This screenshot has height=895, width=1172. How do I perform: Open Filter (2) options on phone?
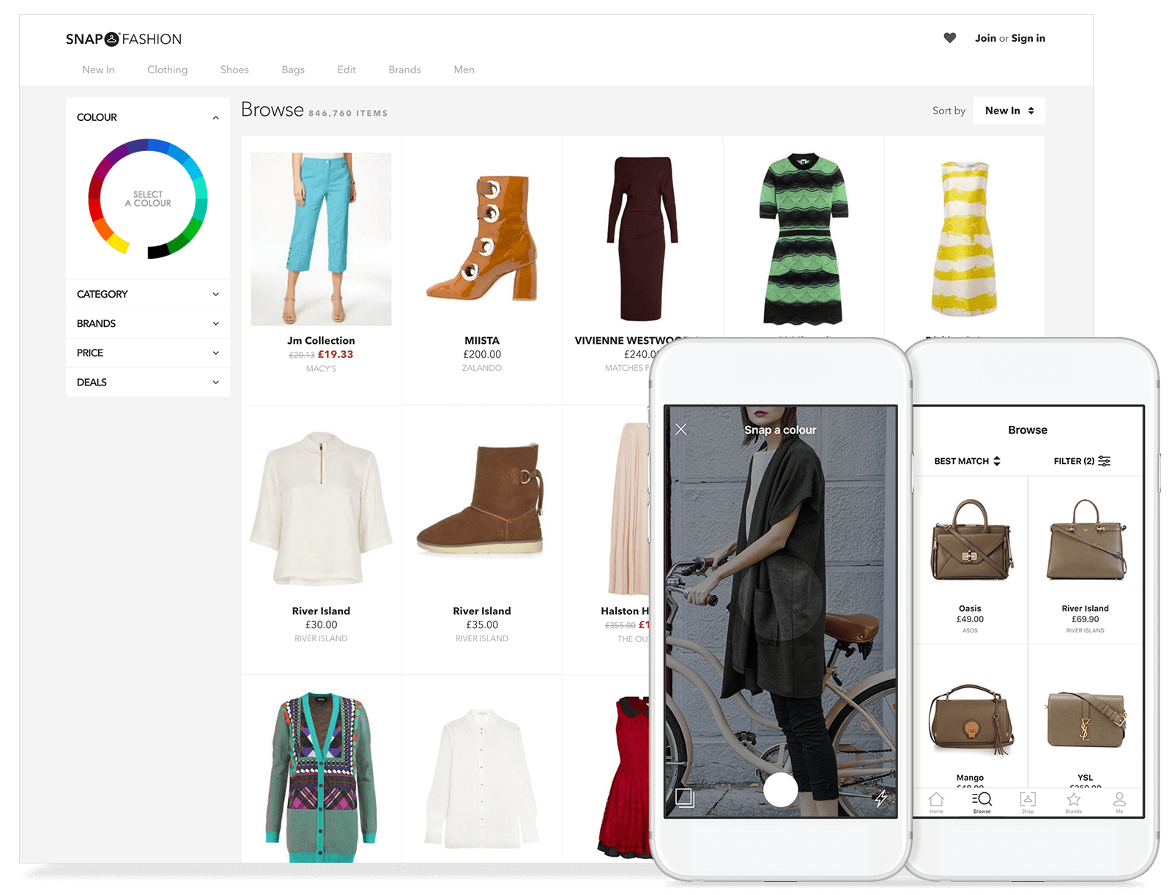coord(1082,461)
